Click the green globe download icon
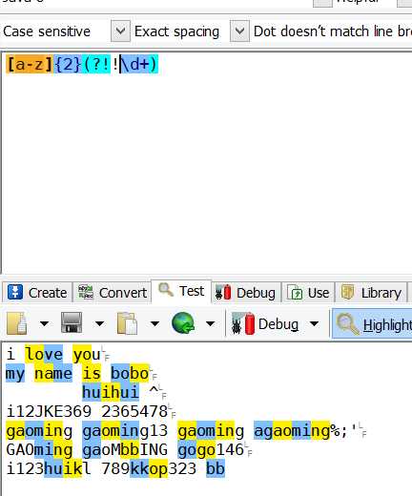Screen dimensions: 412x496 tap(183, 323)
